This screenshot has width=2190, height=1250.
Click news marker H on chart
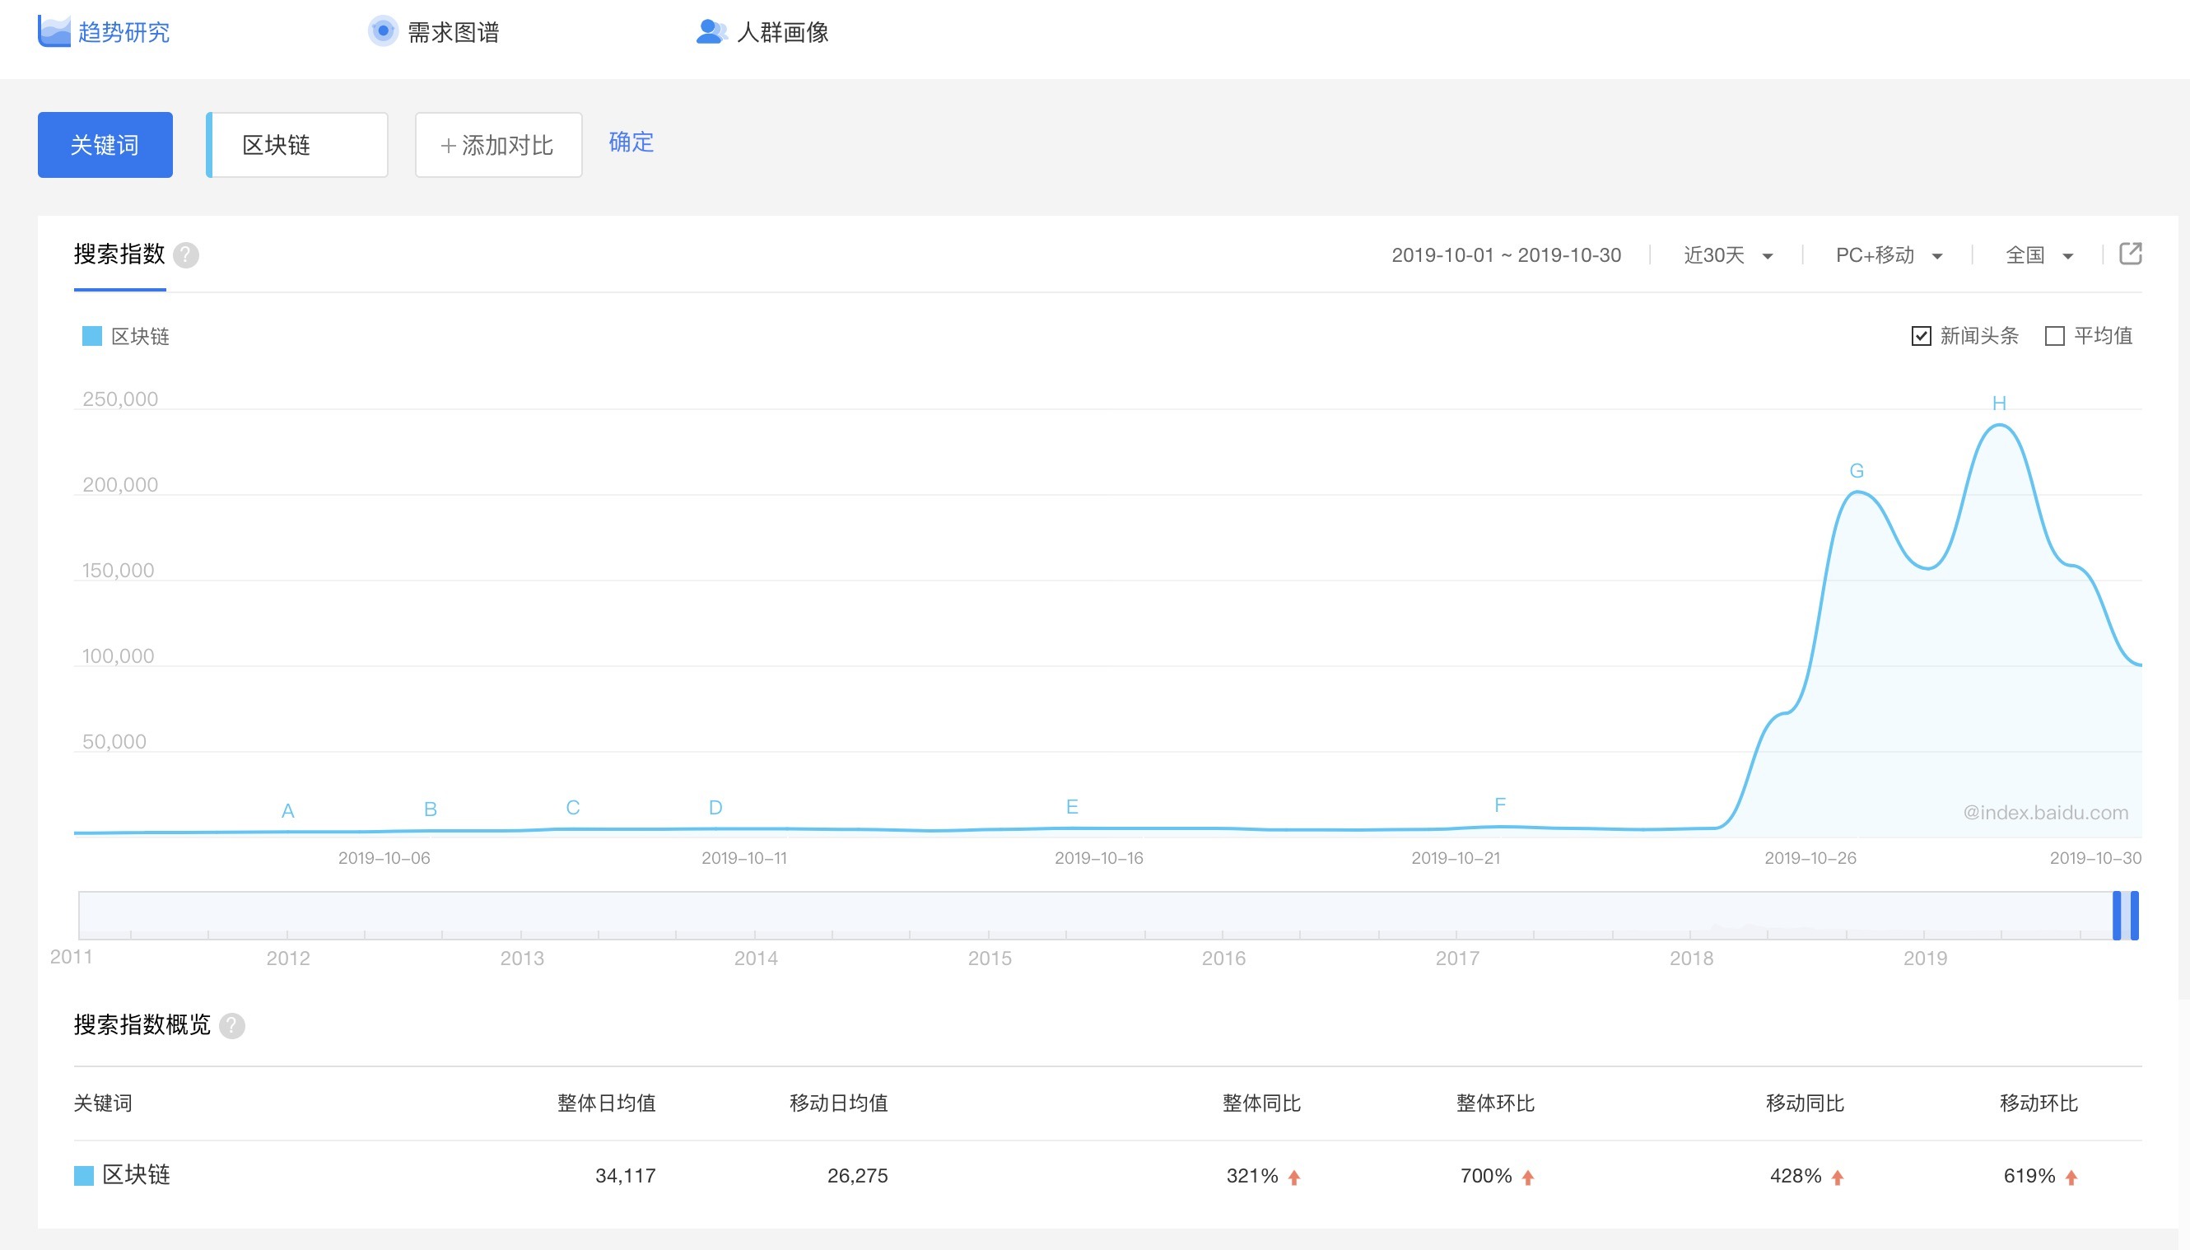coord(1999,403)
